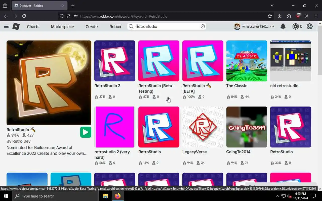Open the Robux page

[115, 27]
